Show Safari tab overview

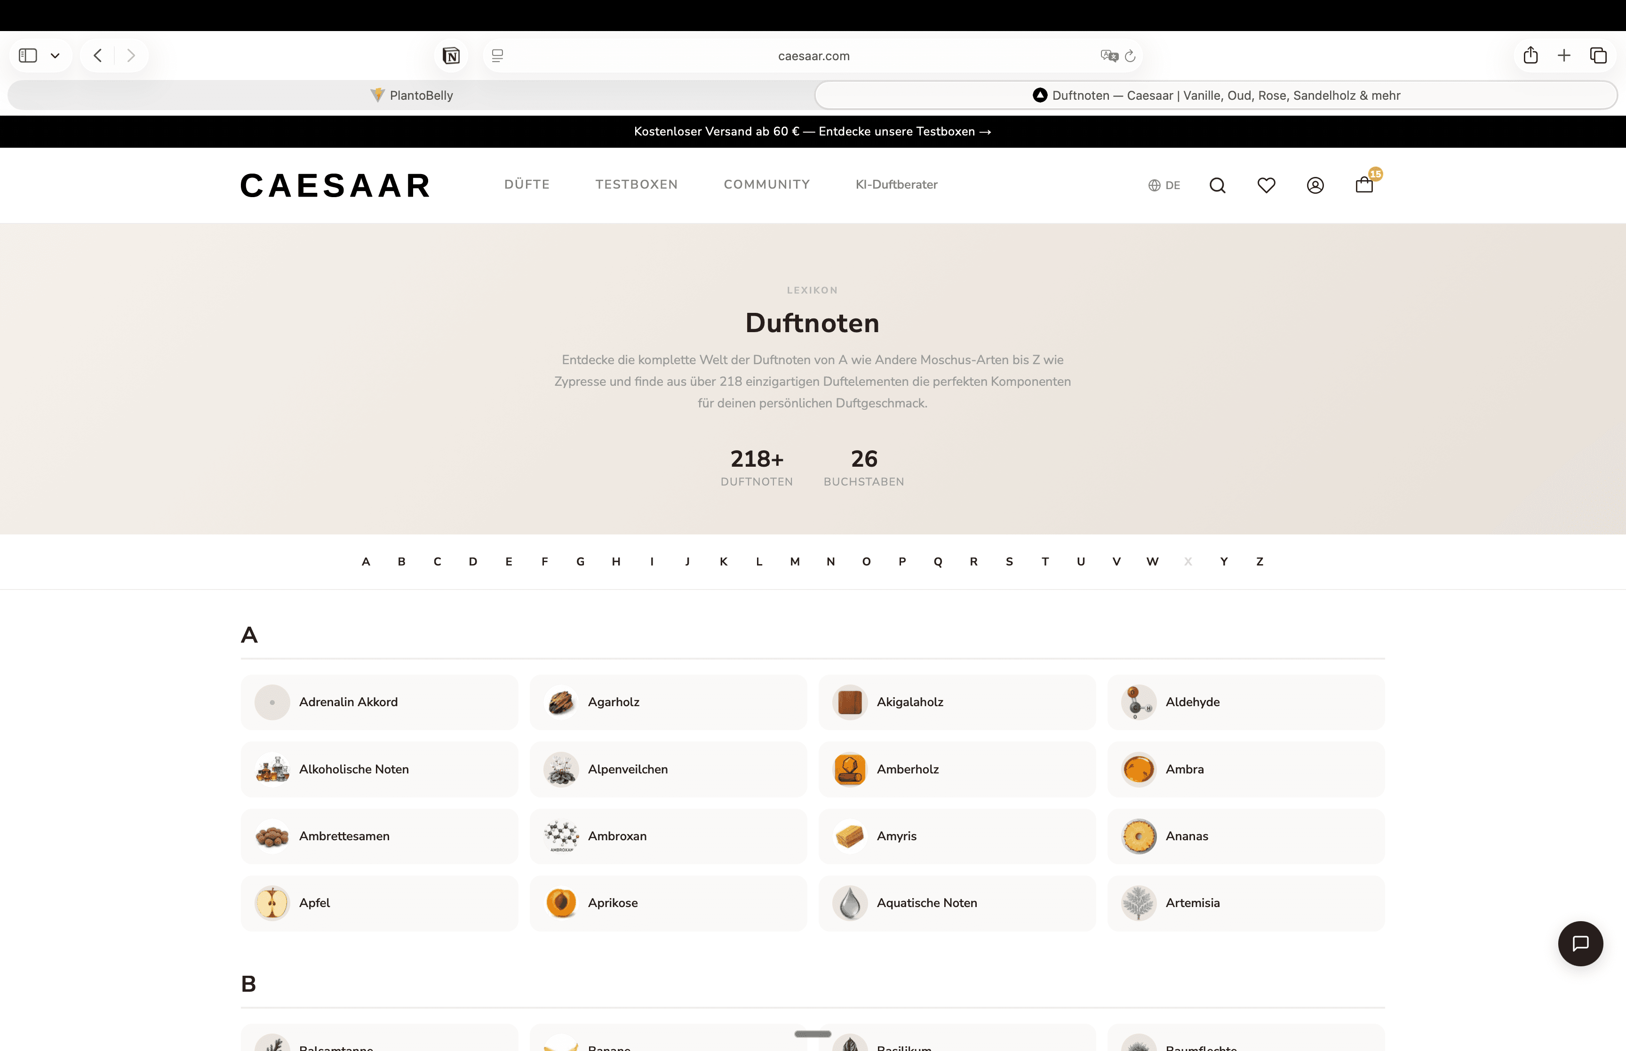(x=1598, y=56)
